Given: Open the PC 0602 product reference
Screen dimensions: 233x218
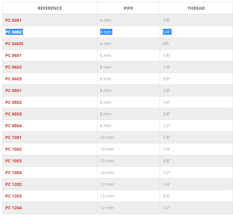Looking at the screenshot, I should pyautogui.click(x=13, y=67).
